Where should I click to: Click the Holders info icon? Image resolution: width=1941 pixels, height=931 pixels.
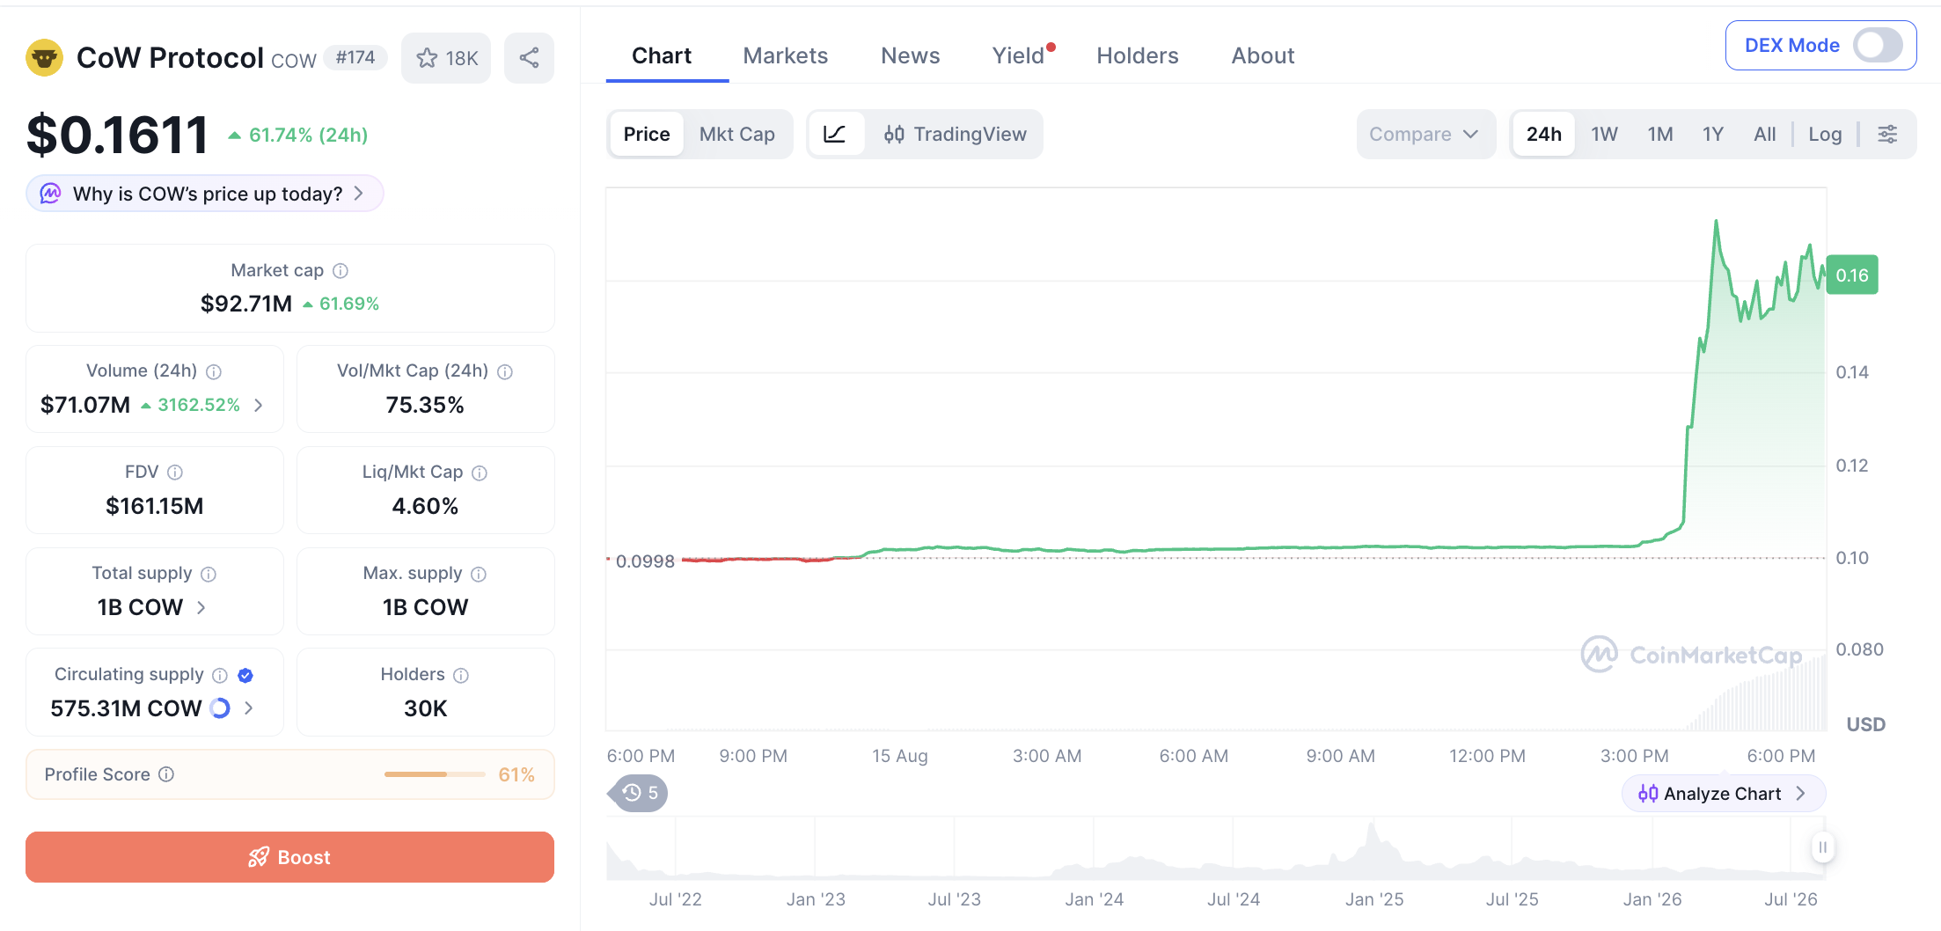[x=461, y=675]
